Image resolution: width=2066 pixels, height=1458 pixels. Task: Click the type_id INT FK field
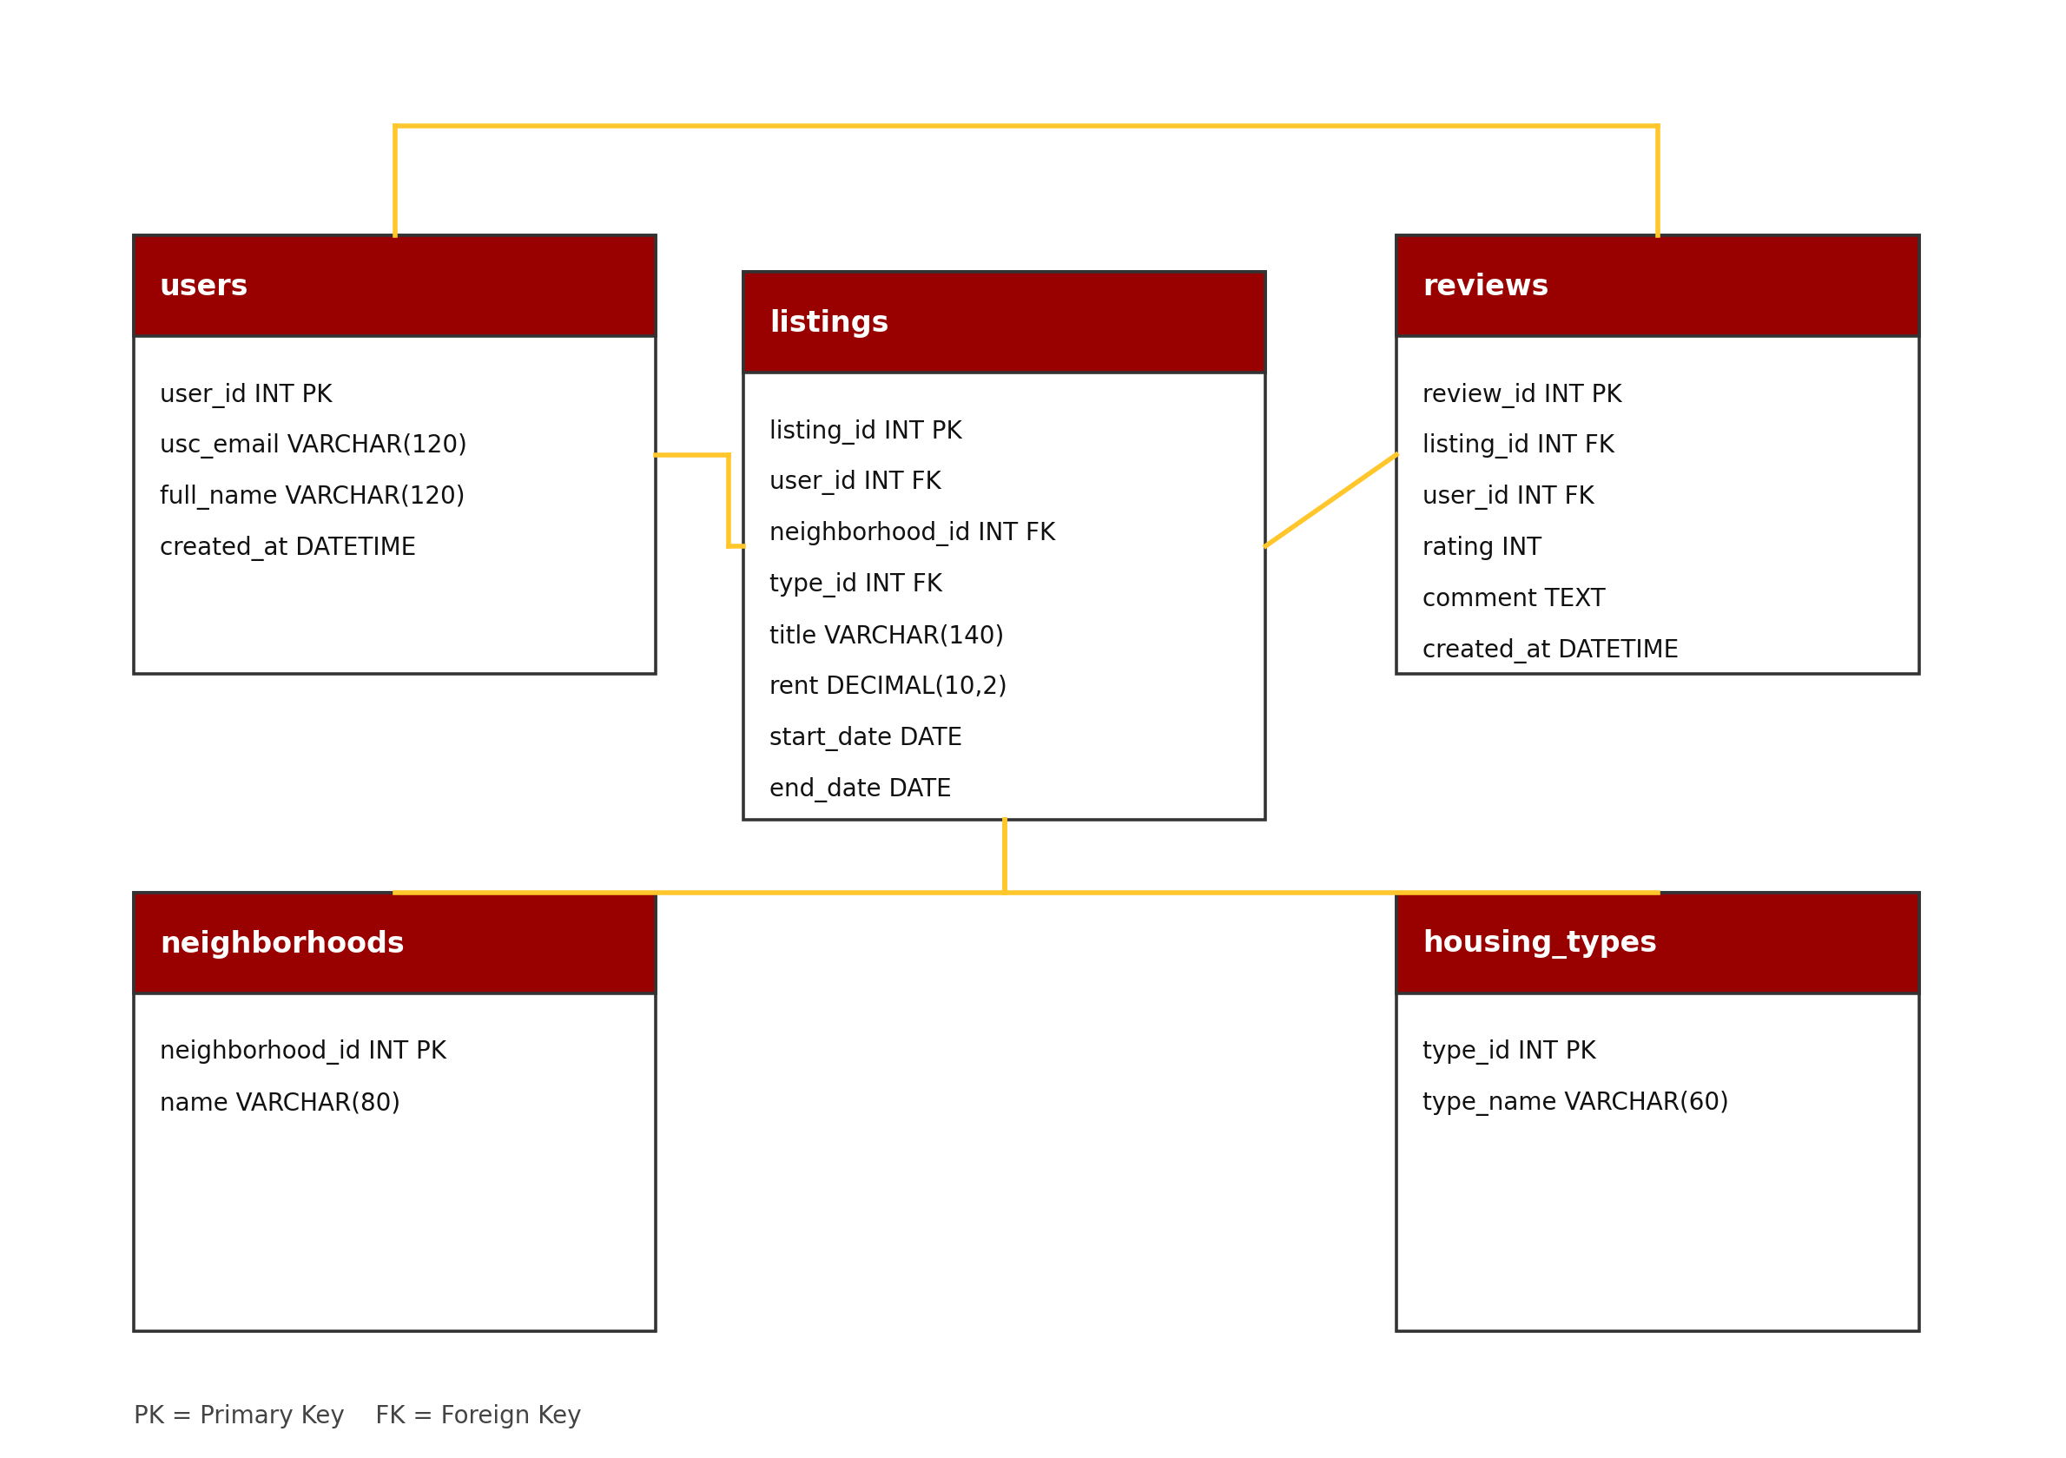click(855, 584)
